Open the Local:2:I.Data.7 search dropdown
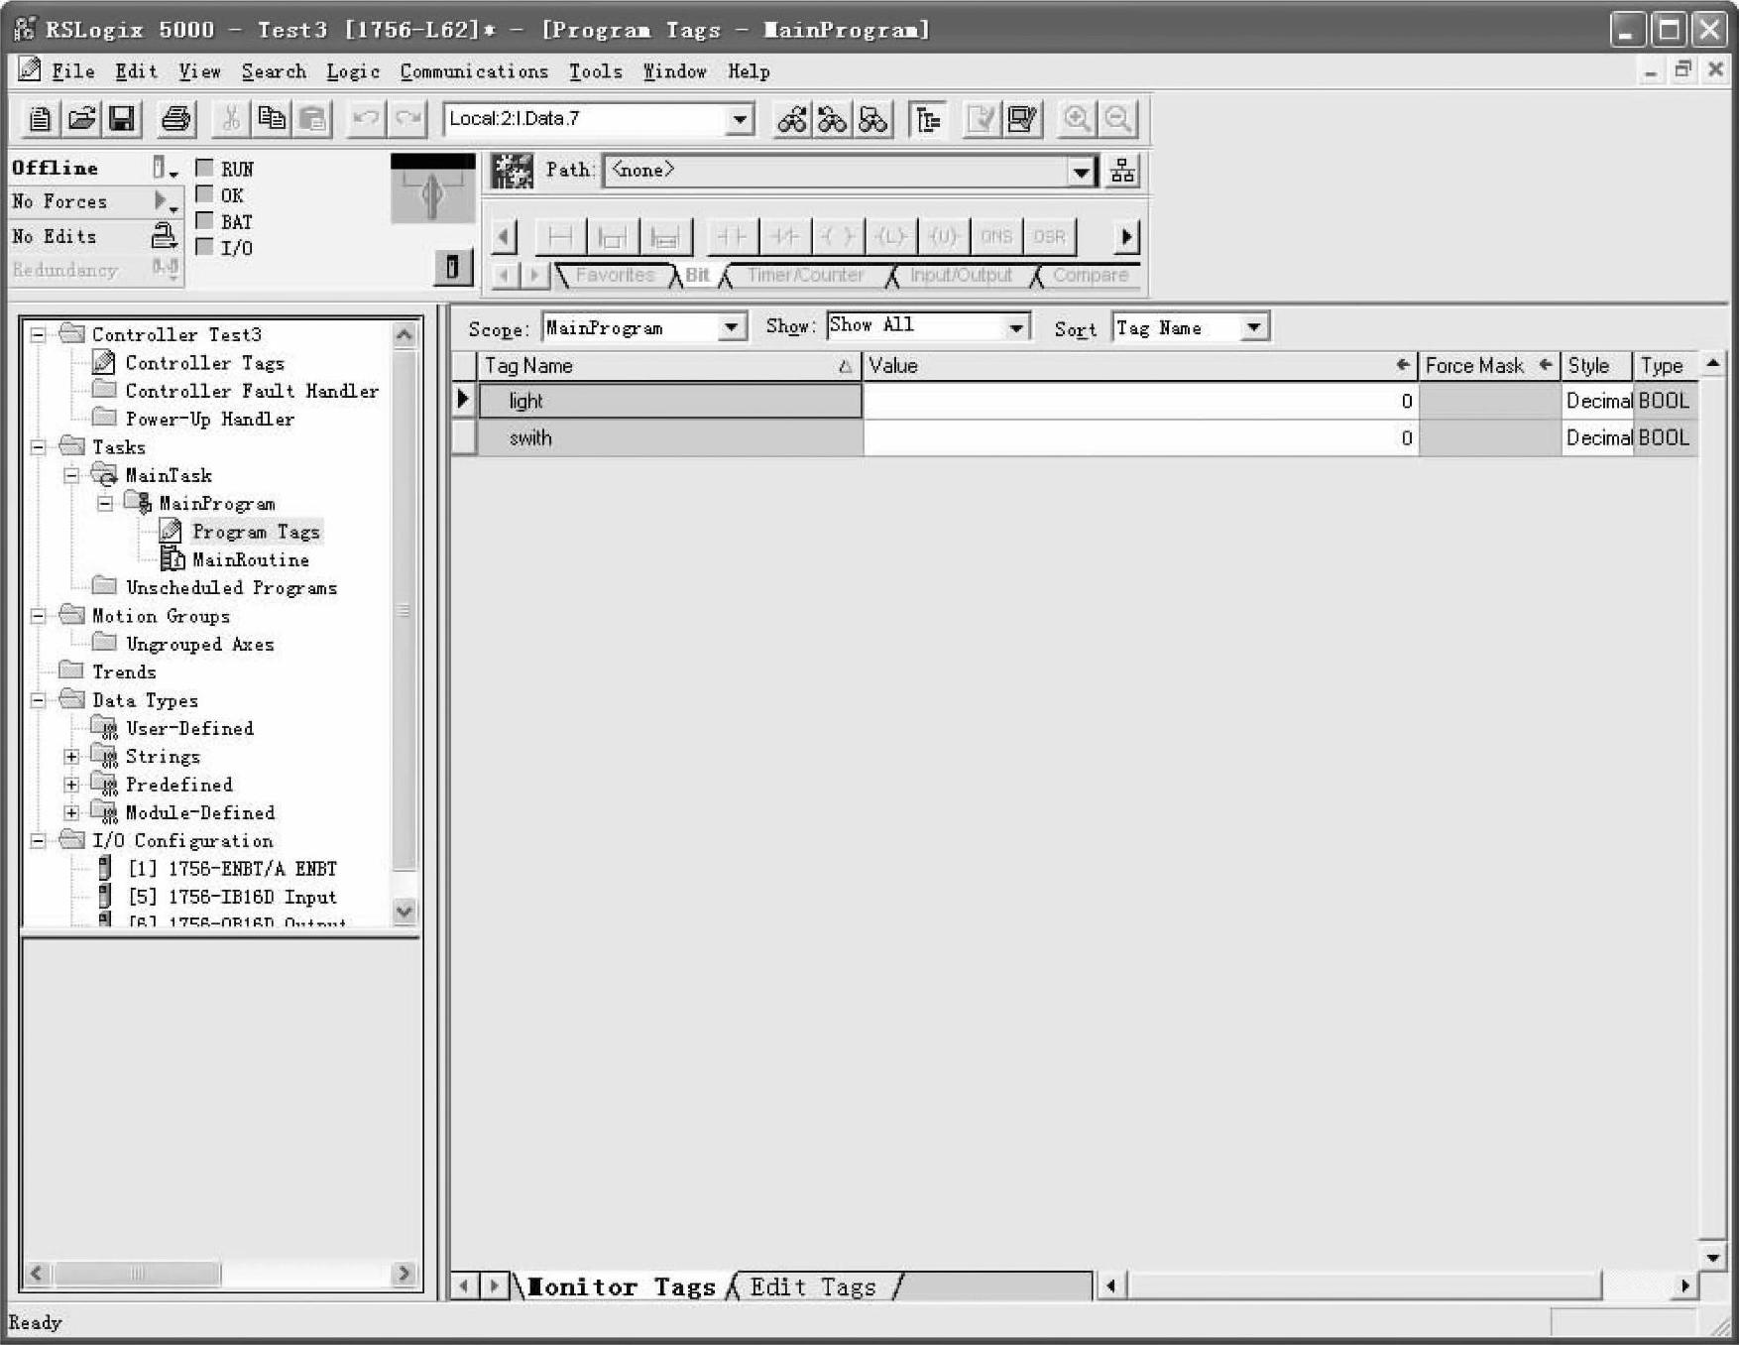This screenshot has height=1345, width=1739. point(739,120)
